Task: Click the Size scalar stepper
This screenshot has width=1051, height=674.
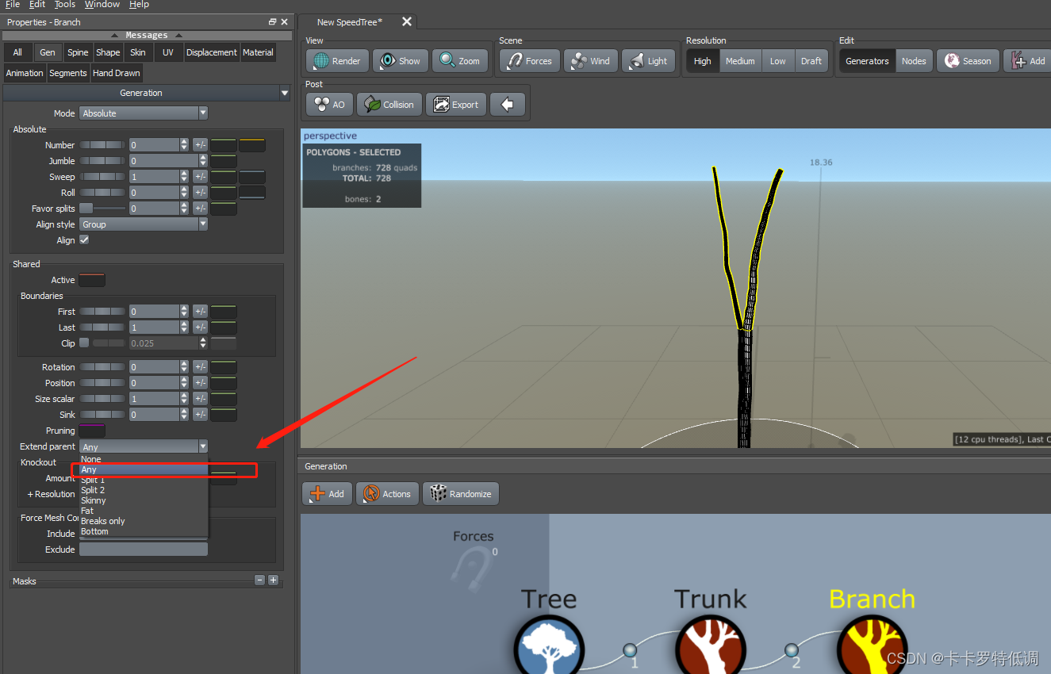Action: [x=184, y=399]
